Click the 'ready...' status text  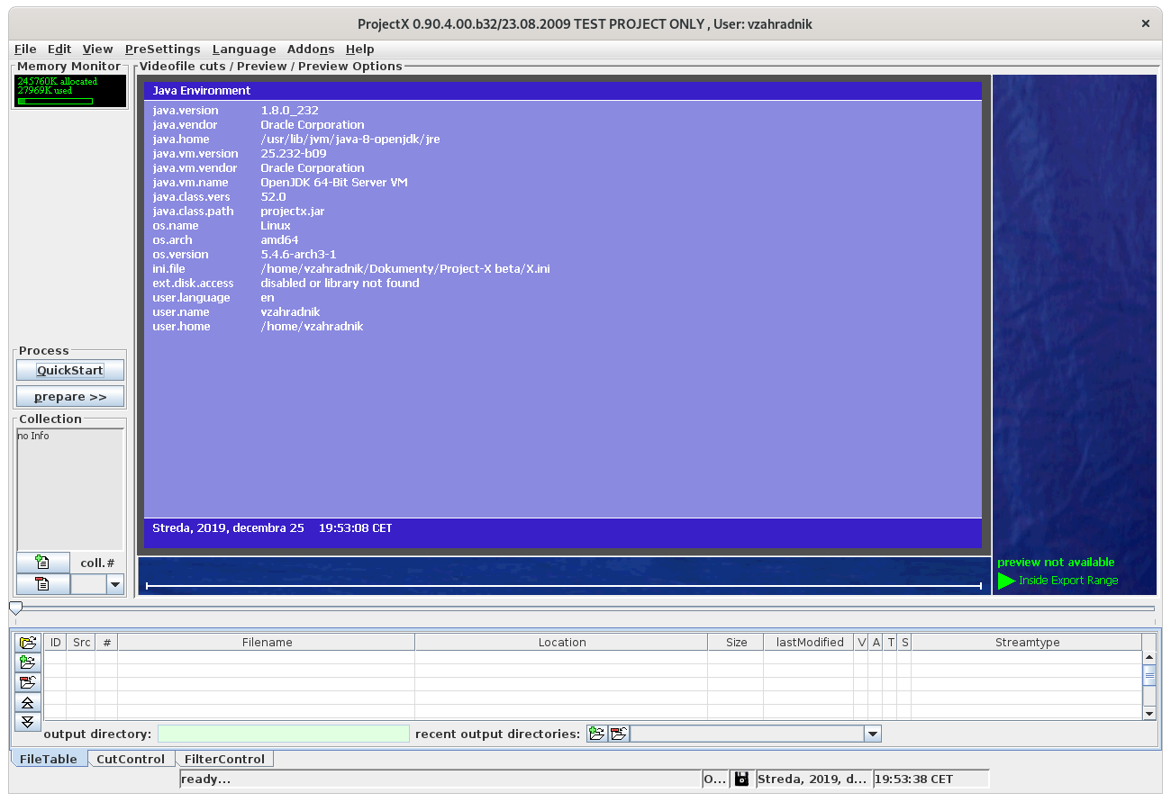(206, 779)
